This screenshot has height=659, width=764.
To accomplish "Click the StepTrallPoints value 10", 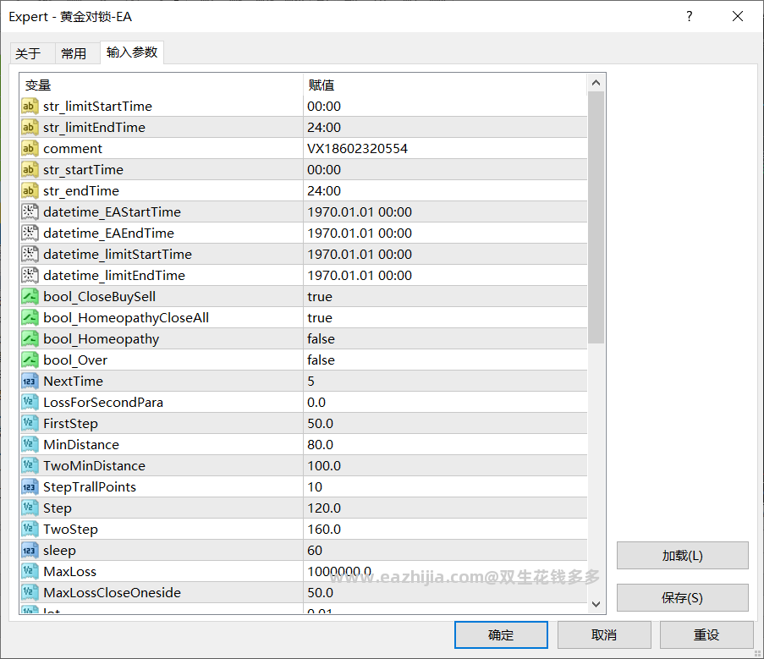I will click(315, 487).
